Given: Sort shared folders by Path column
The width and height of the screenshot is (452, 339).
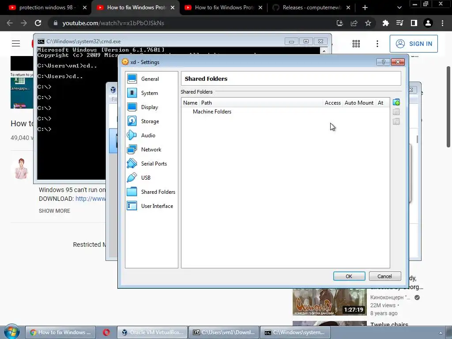Looking at the screenshot, I should point(261,102).
